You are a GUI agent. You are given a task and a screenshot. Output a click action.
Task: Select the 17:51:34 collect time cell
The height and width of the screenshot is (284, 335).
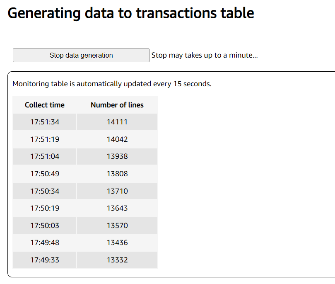point(45,122)
